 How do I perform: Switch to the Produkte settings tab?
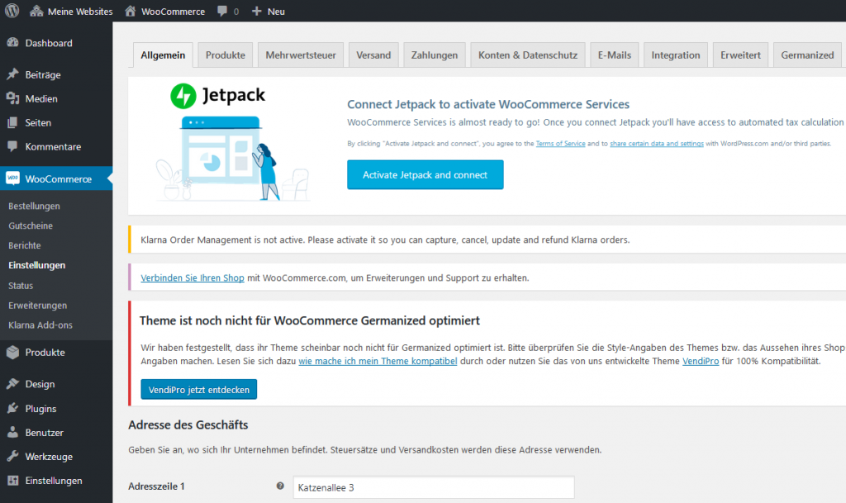pyautogui.click(x=225, y=55)
